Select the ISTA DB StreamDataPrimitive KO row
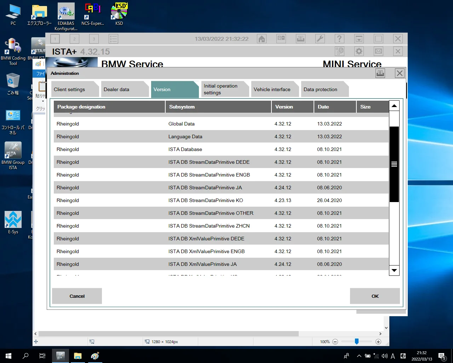This screenshot has height=363, width=453. pyautogui.click(x=221, y=200)
